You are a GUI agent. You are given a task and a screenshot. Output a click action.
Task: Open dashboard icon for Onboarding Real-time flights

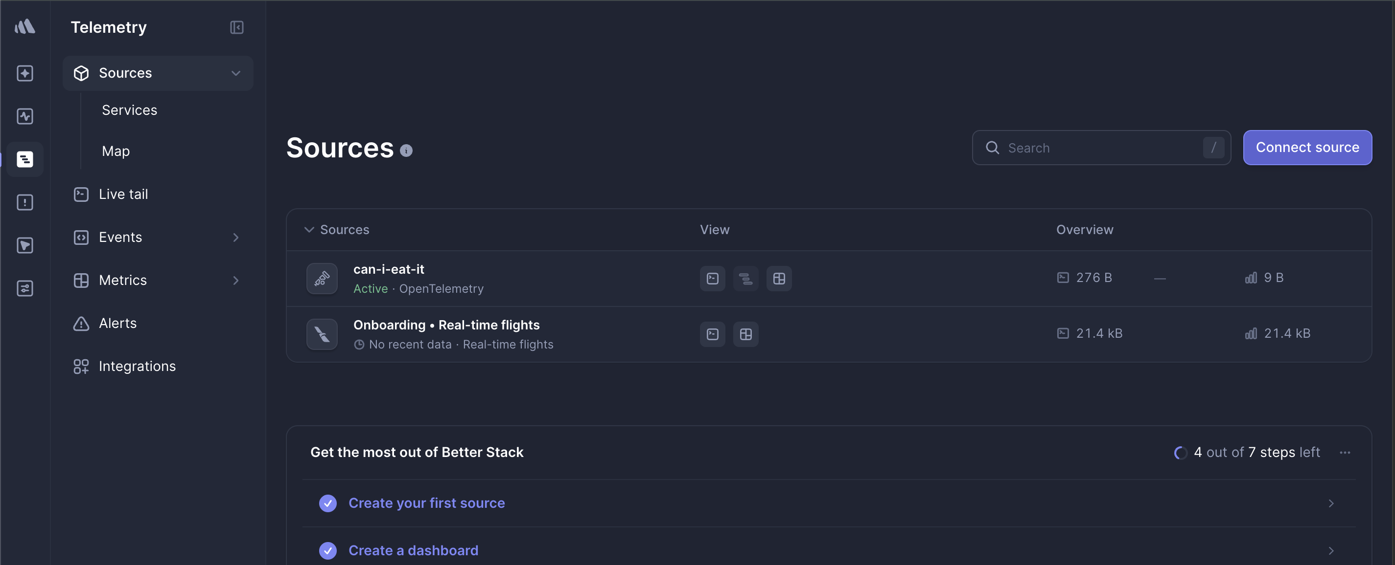click(745, 334)
